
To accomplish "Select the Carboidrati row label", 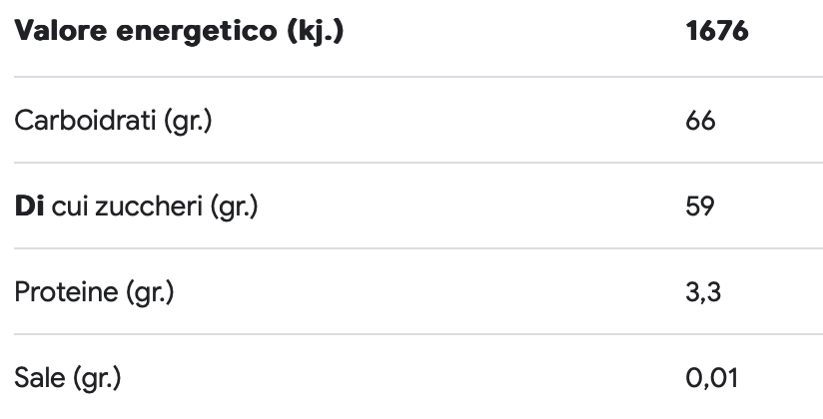I will click(113, 121).
